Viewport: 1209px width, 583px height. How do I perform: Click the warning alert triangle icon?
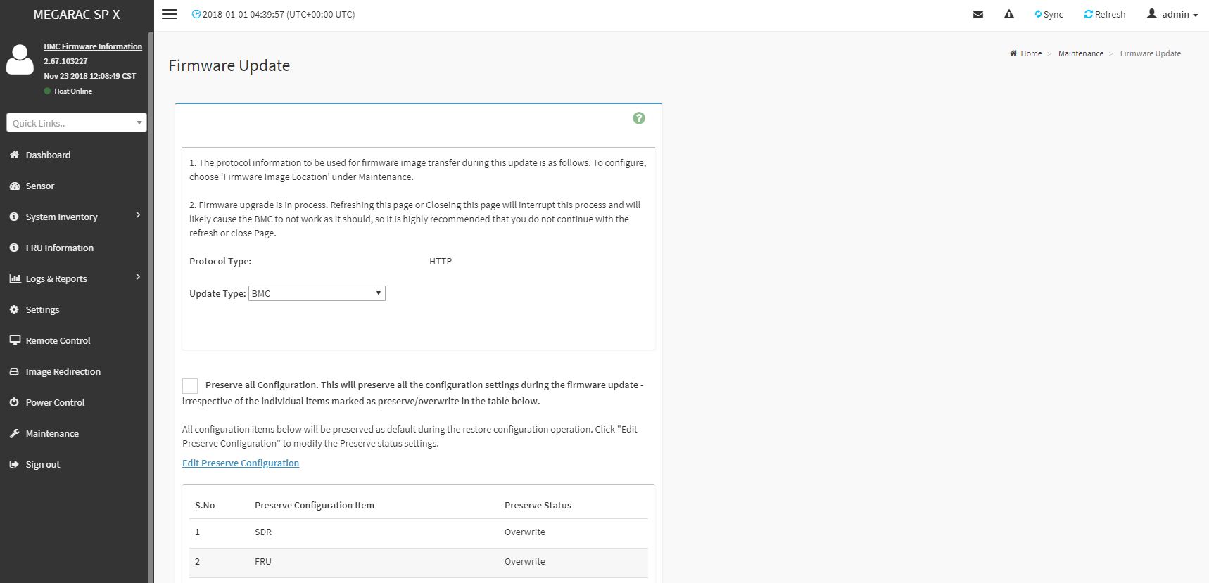[x=1009, y=14]
